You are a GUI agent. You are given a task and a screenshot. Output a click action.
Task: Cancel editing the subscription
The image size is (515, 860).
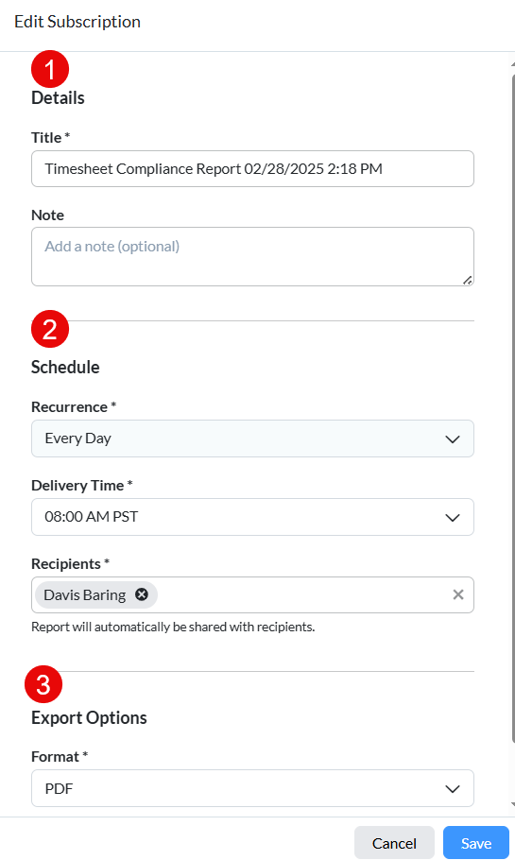click(394, 843)
